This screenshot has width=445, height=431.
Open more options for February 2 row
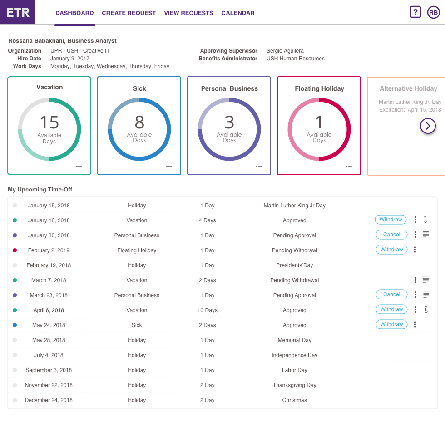pyautogui.click(x=415, y=250)
